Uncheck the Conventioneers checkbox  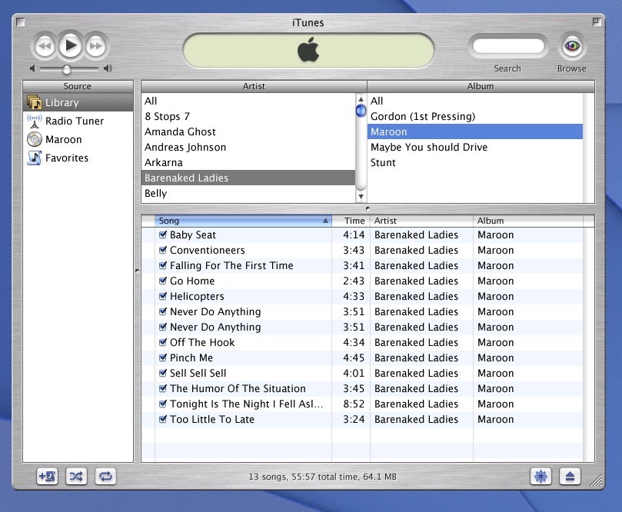click(x=163, y=250)
